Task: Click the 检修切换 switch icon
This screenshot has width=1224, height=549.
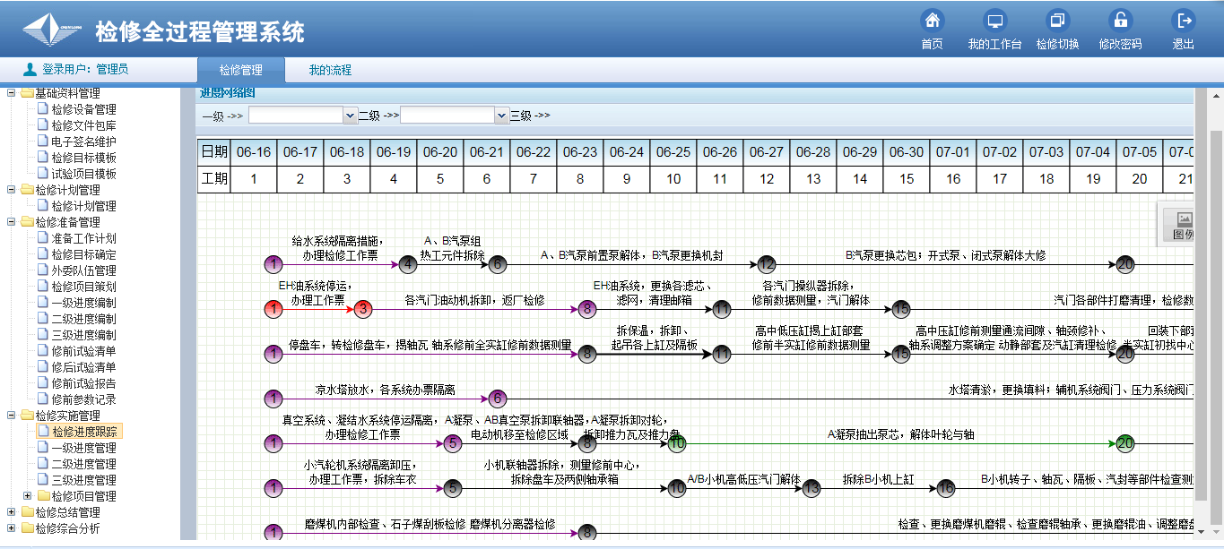Action: (1057, 21)
